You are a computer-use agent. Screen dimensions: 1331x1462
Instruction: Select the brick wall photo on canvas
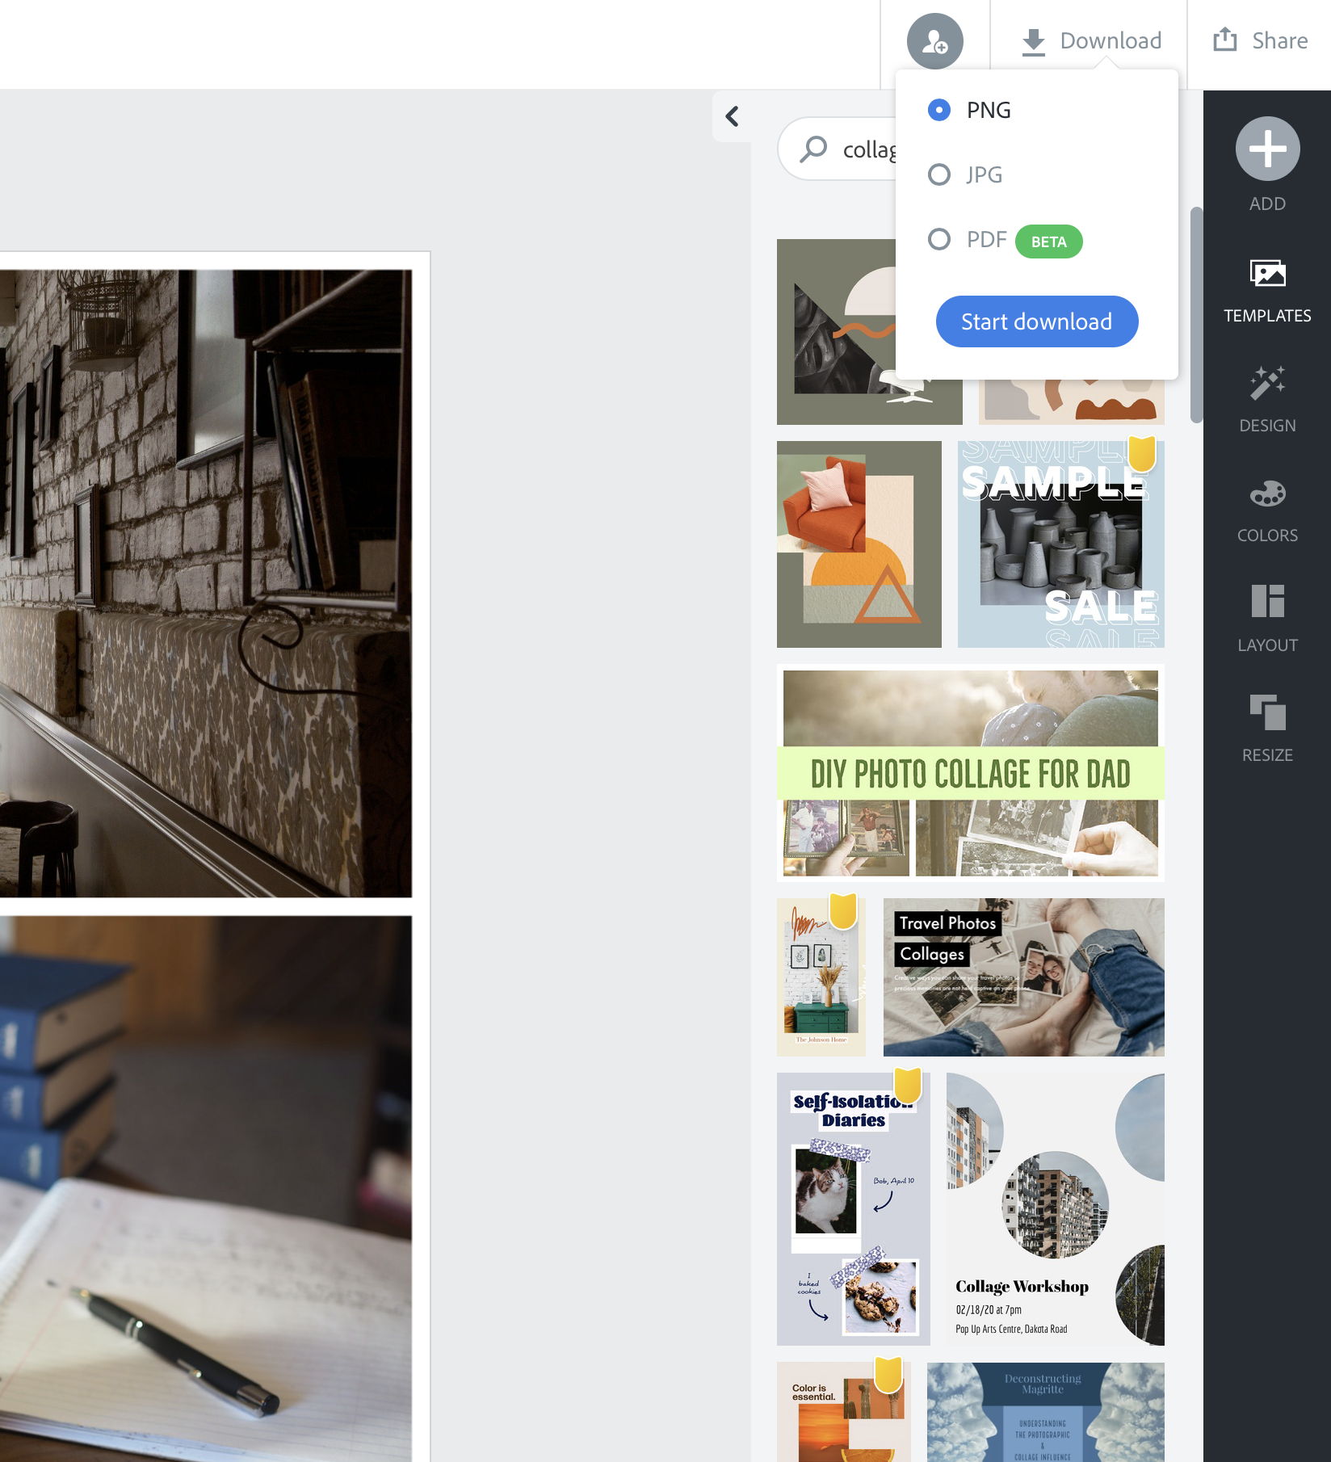click(205, 583)
